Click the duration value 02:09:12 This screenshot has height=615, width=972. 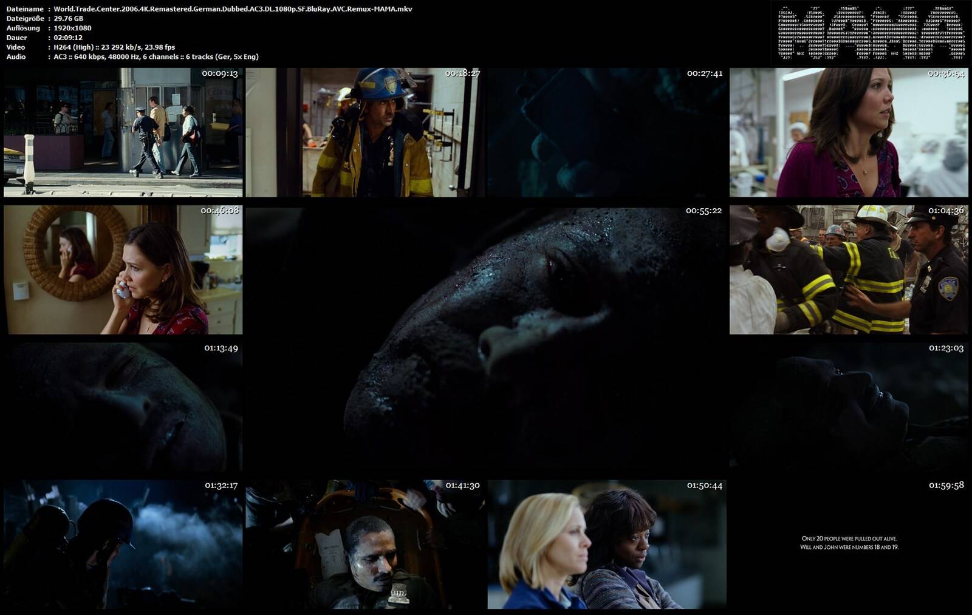[x=68, y=38]
